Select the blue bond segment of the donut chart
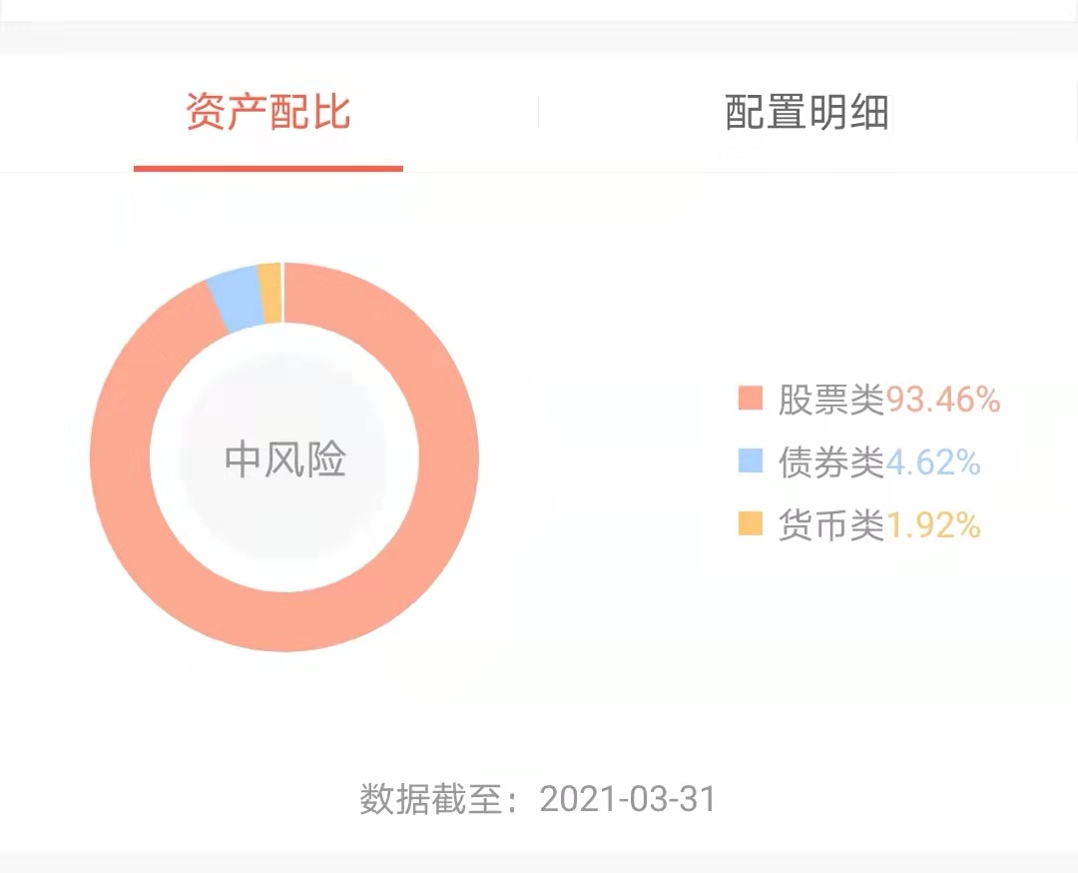1078x873 pixels. [x=237, y=295]
